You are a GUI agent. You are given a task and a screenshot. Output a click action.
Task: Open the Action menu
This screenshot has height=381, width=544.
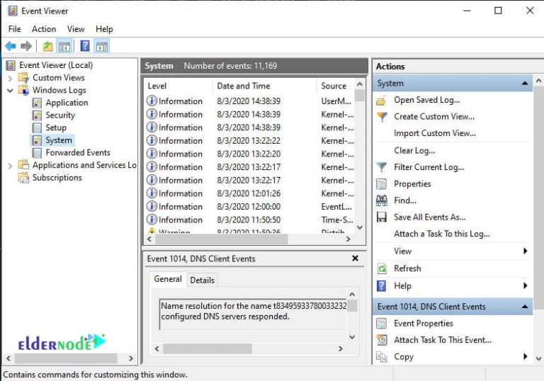pyautogui.click(x=43, y=29)
